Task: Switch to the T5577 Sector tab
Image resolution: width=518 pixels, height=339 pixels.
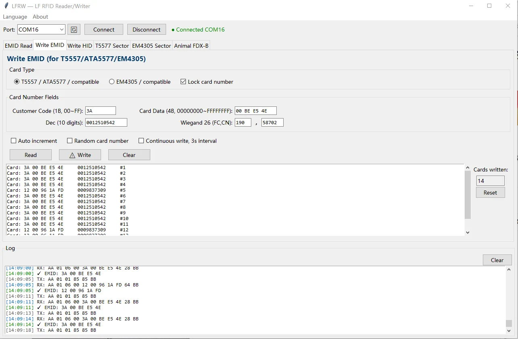Action: click(x=112, y=46)
